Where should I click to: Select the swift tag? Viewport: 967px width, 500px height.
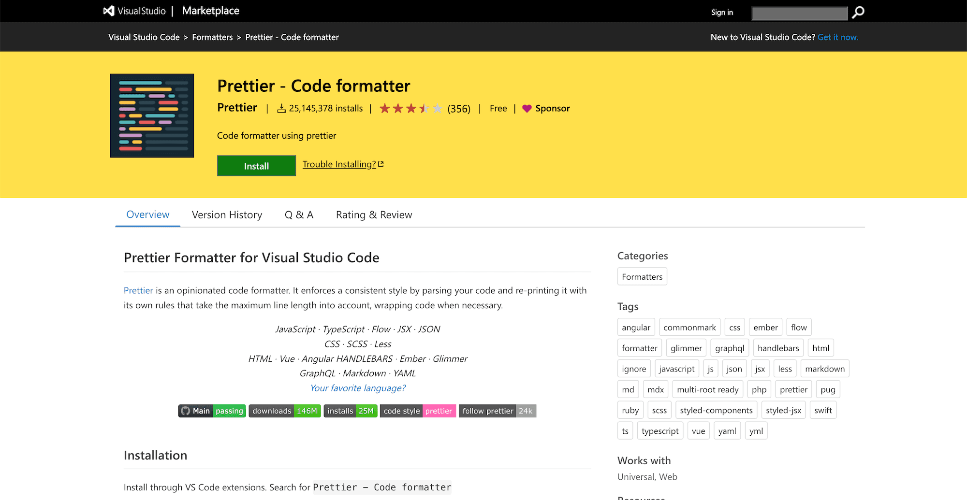(823, 411)
